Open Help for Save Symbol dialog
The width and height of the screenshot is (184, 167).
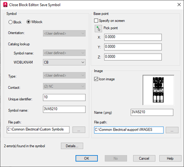tap(170, 158)
